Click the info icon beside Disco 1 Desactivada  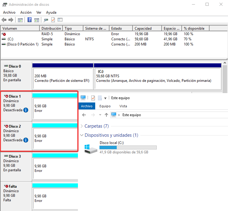pos(26,110)
